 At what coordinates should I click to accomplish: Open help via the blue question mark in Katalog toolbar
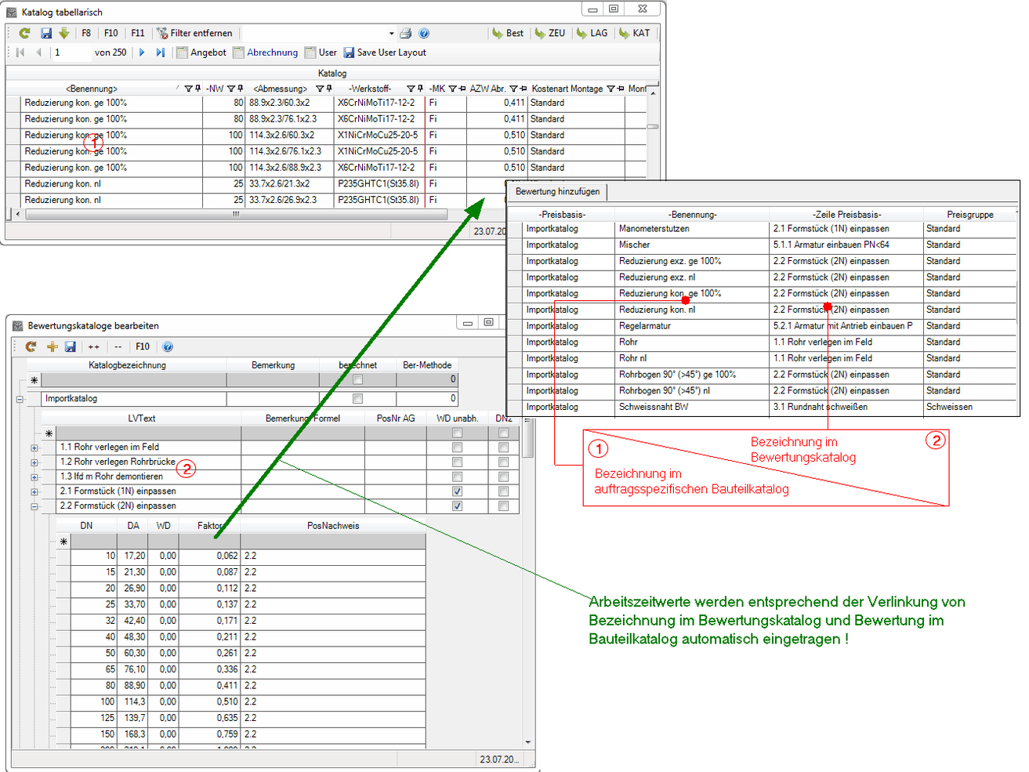424,33
